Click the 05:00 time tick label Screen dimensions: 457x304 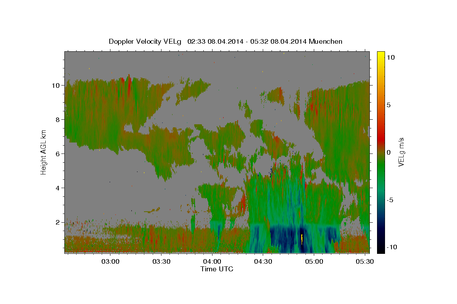click(314, 262)
